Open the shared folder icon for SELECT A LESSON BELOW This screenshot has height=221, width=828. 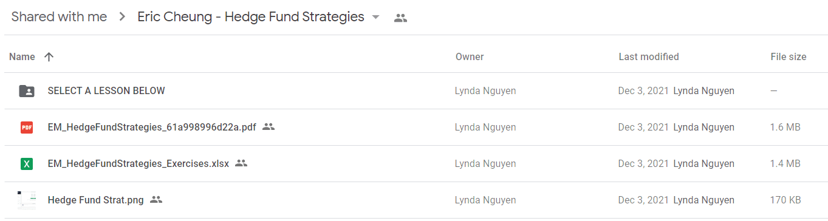(x=27, y=91)
